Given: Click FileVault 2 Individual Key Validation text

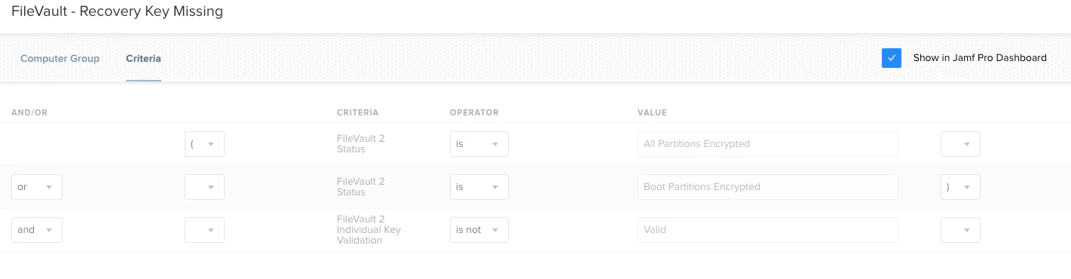Looking at the screenshot, I should pos(369,230).
